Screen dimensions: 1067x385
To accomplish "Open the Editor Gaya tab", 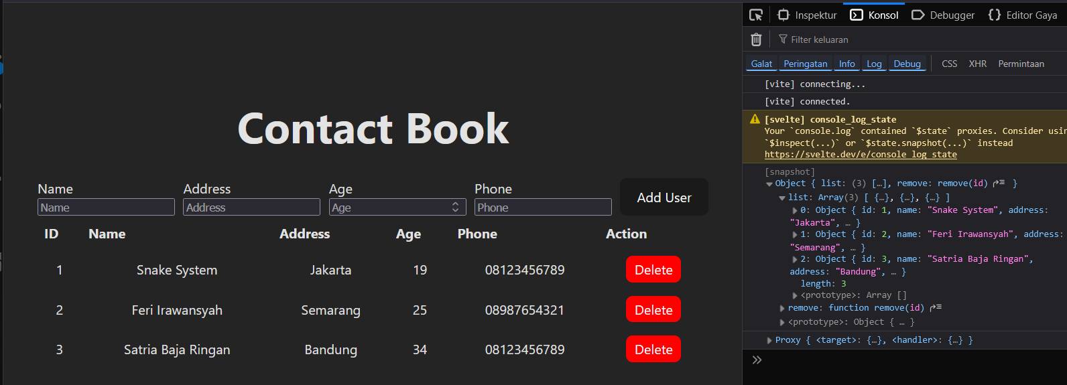I will point(1023,15).
